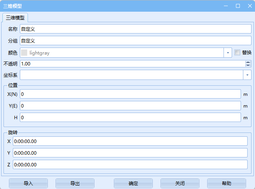Click the H height input field
Screen dimensions: 255x189
pyautogui.click(x=130, y=117)
